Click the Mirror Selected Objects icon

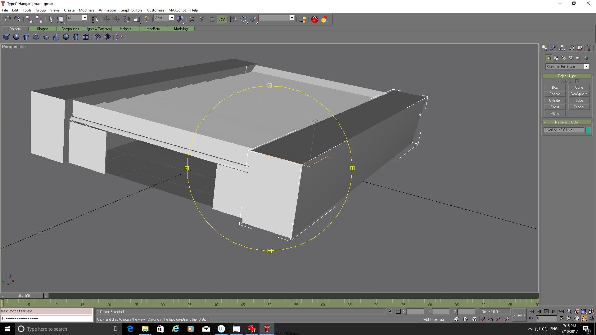click(x=233, y=19)
